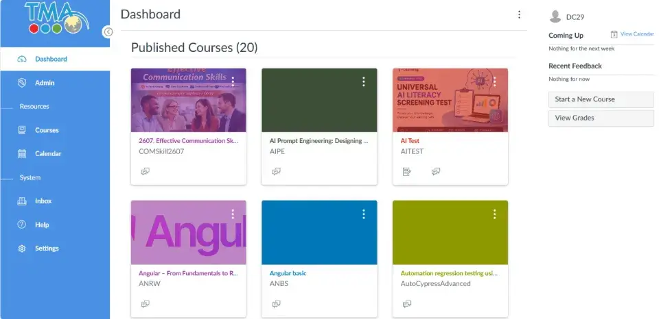Collapse the sidebar navigation arrow
The image size is (661, 319).
click(x=108, y=32)
